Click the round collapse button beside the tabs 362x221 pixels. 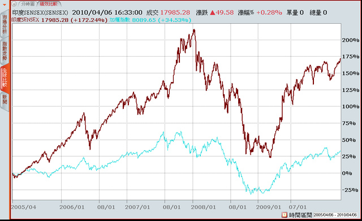point(14,4)
